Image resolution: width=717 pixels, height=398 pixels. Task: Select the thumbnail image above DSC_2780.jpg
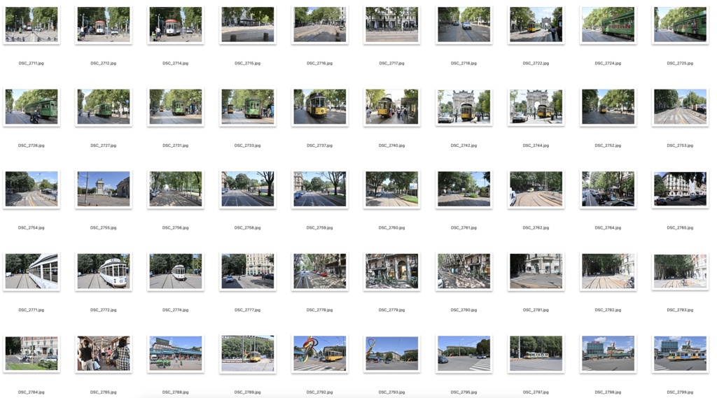[464, 271]
